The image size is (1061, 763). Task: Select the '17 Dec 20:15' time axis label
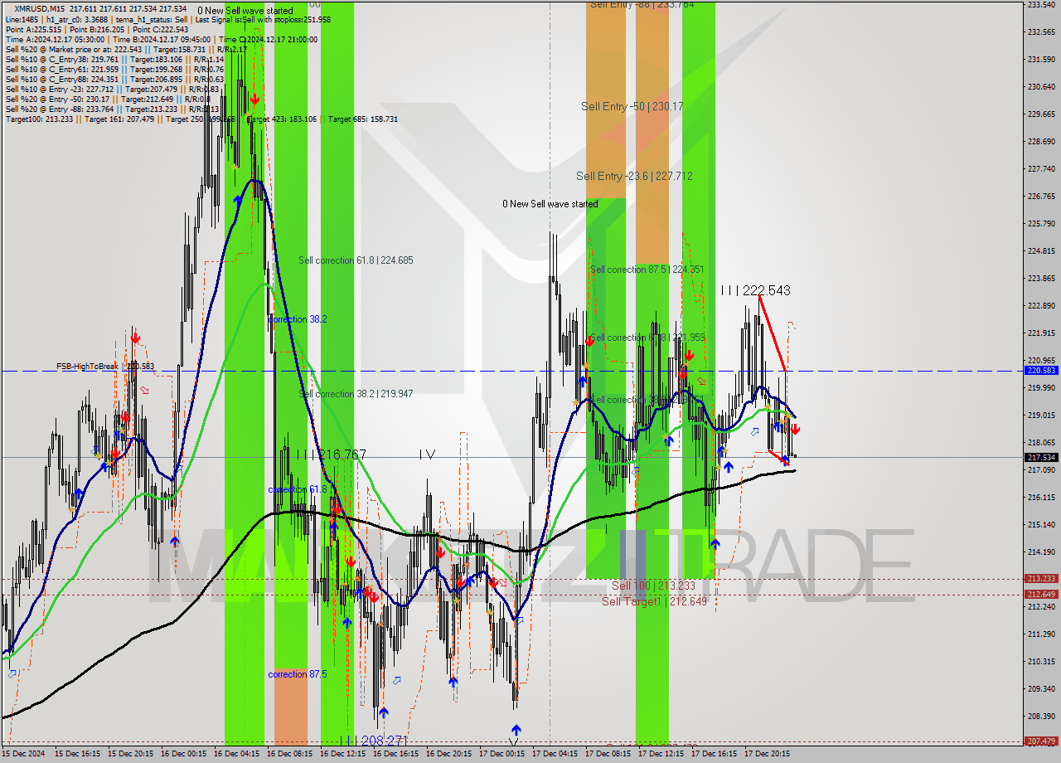point(767,754)
